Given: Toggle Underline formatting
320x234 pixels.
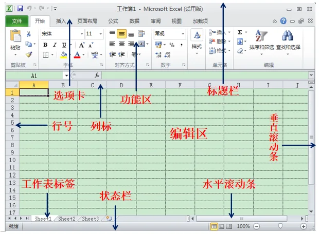Looking at the screenshot, I should (x=64, y=45).
